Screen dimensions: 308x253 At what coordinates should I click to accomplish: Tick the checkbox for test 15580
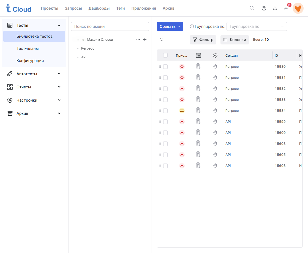tap(165, 67)
